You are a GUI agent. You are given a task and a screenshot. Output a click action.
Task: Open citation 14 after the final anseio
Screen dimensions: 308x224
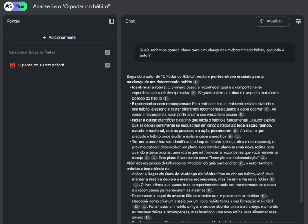pos(148,218)
